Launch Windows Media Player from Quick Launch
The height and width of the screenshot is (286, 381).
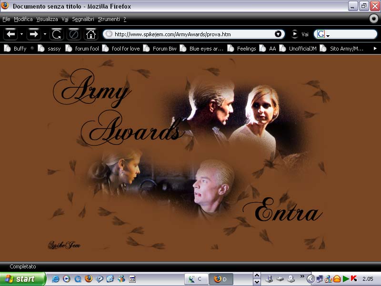coord(67,279)
